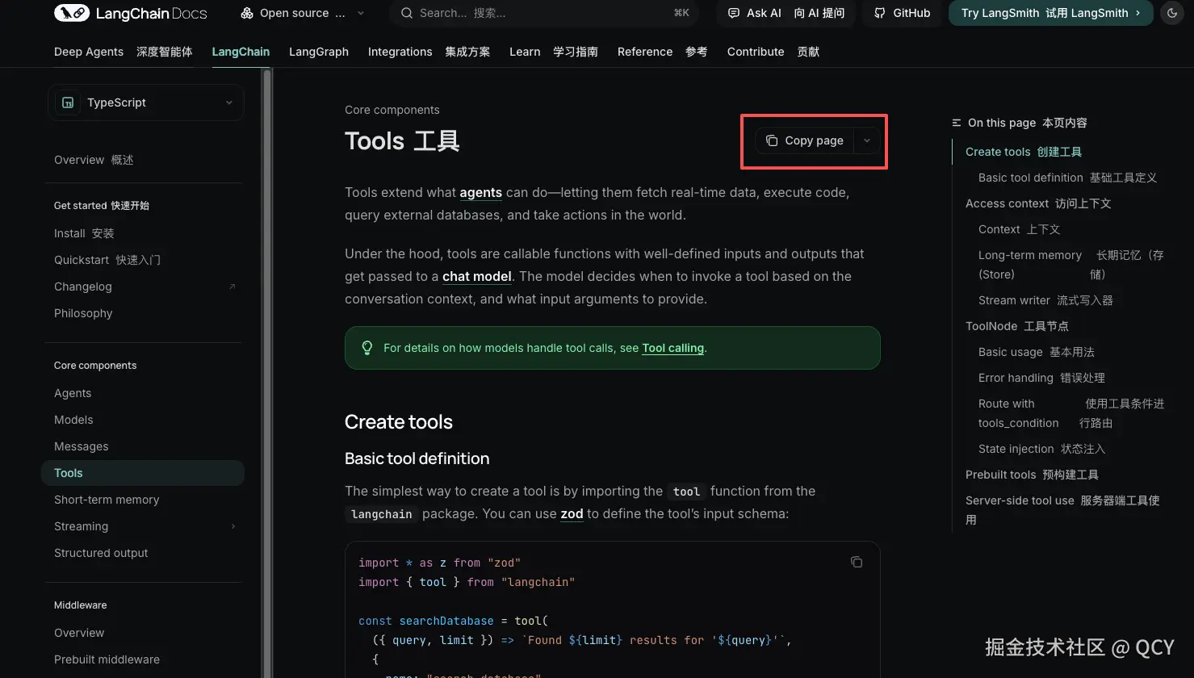1194x678 pixels.
Task: Toggle dark mode with the moon icon
Action: (1172, 13)
